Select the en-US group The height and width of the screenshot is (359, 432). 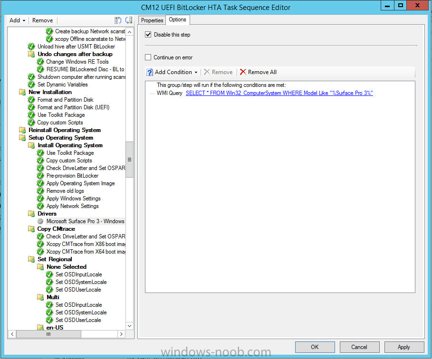point(55,327)
